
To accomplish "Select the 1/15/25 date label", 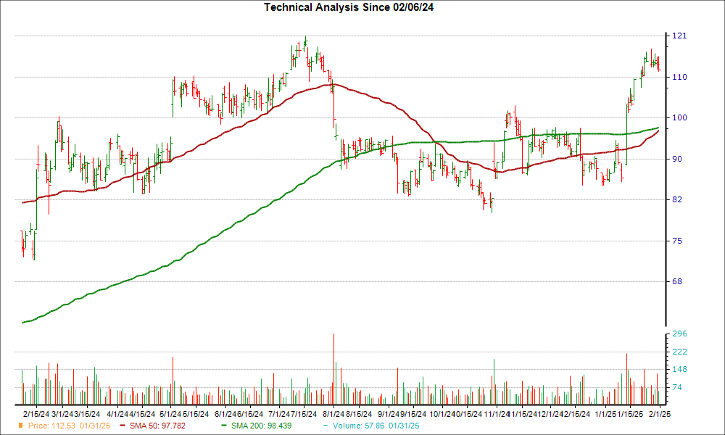I will 630,414.
